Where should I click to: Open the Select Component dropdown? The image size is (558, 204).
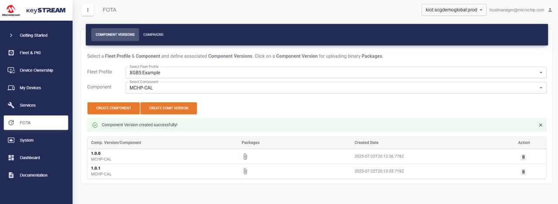(x=335, y=87)
